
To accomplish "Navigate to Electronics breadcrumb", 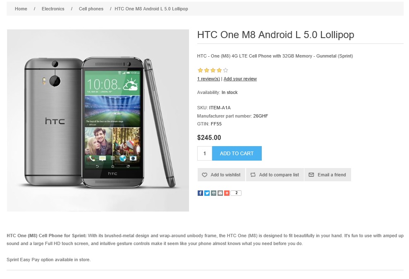I will click(53, 9).
